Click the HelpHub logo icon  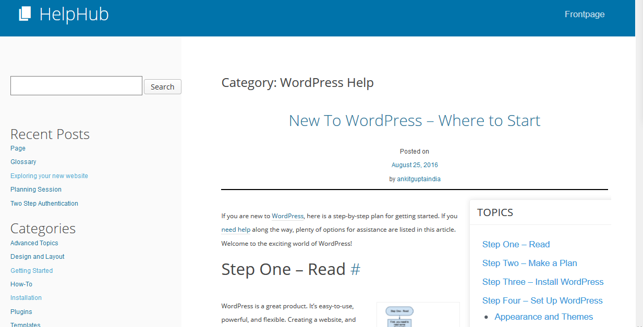(x=25, y=14)
